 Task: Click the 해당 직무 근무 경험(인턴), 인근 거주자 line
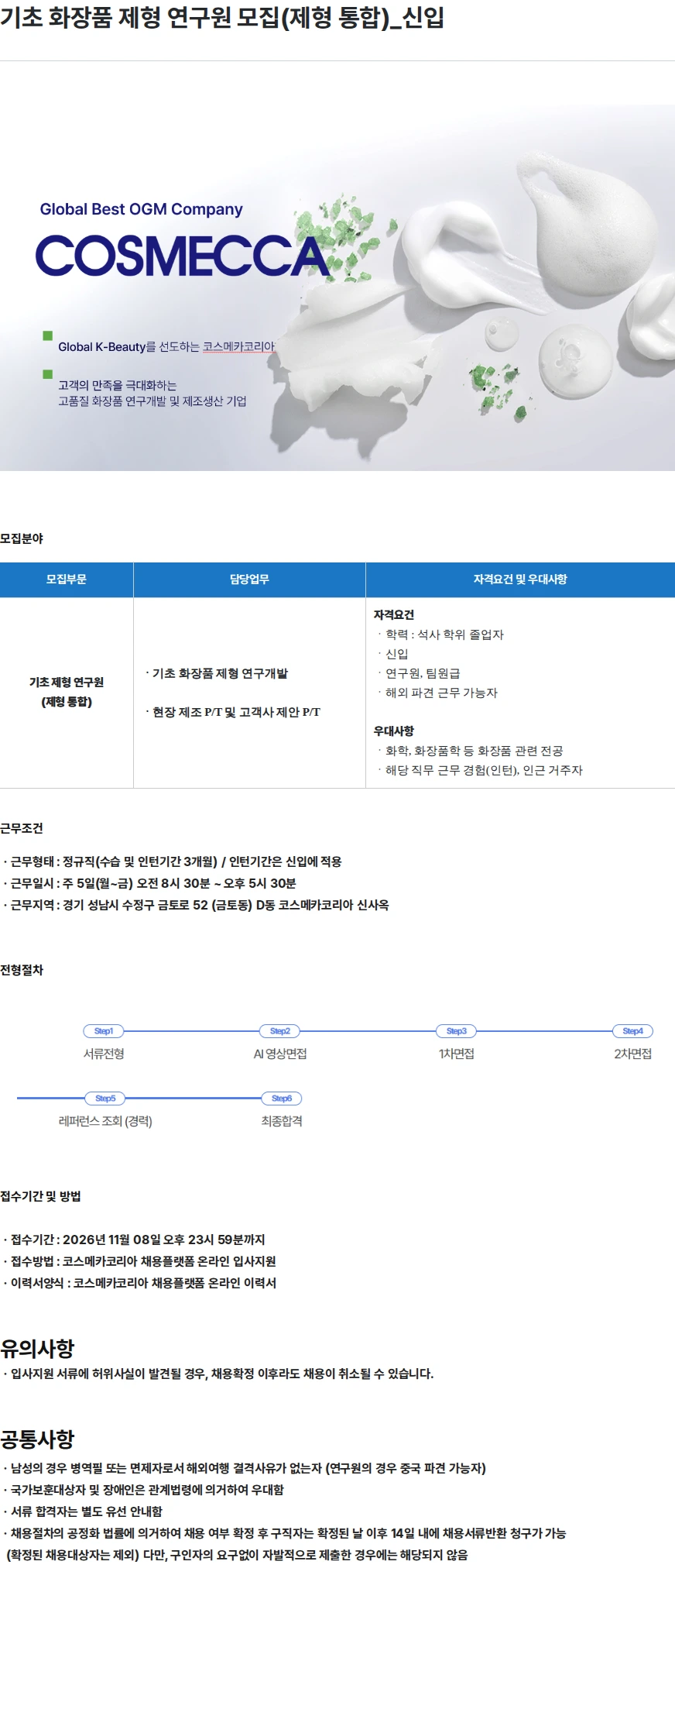click(481, 770)
